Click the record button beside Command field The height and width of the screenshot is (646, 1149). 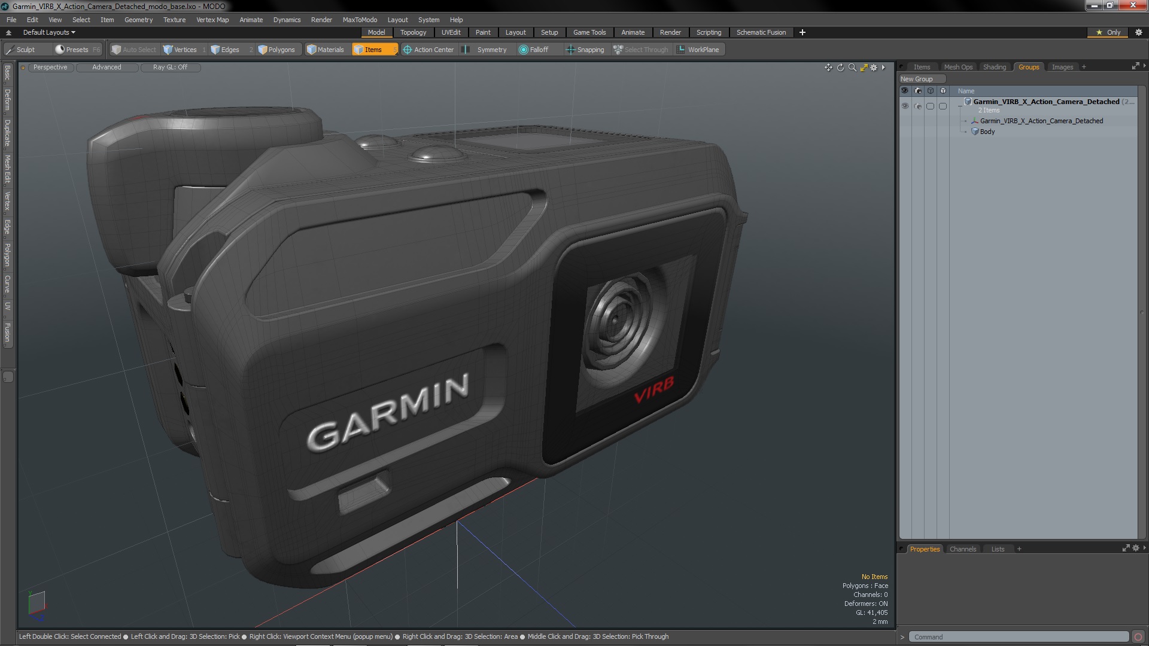coord(1138,637)
